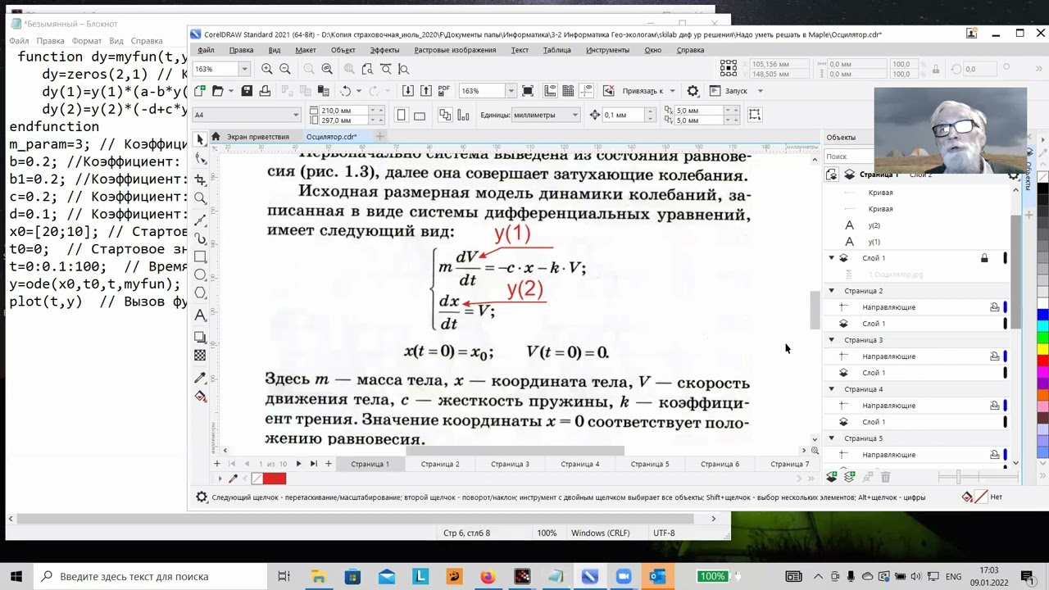Click the Export arrow icon
This screenshot has width=1049, height=590.
(426, 91)
